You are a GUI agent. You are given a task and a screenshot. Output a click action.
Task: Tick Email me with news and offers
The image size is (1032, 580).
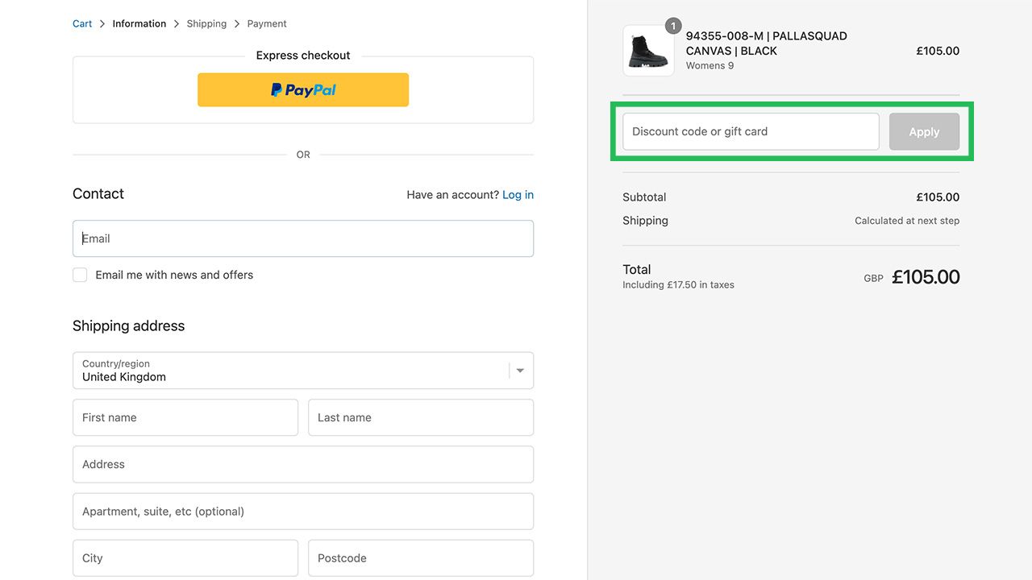click(x=80, y=275)
